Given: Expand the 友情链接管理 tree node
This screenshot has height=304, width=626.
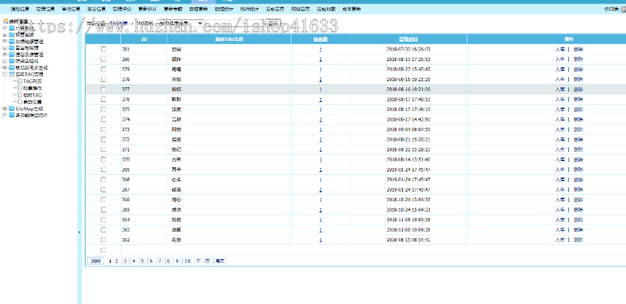Looking at the screenshot, I should 5,41.
